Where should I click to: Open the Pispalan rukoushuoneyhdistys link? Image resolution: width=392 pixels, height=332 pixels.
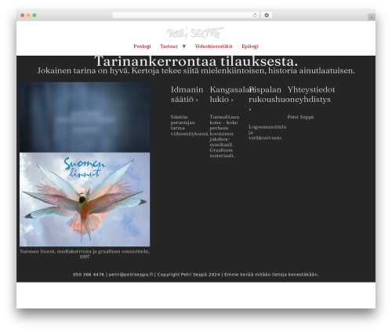click(289, 99)
